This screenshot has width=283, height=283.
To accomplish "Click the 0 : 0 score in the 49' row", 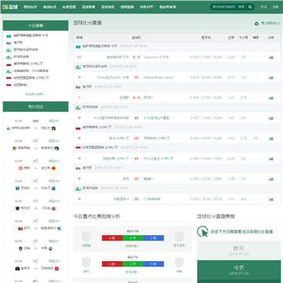I will (136, 57).
